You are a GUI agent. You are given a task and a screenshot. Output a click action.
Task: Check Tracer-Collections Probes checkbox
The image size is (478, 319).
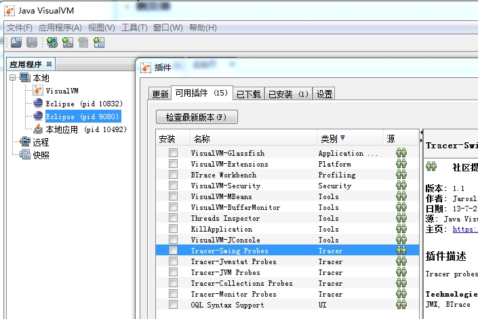(x=173, y=283)
